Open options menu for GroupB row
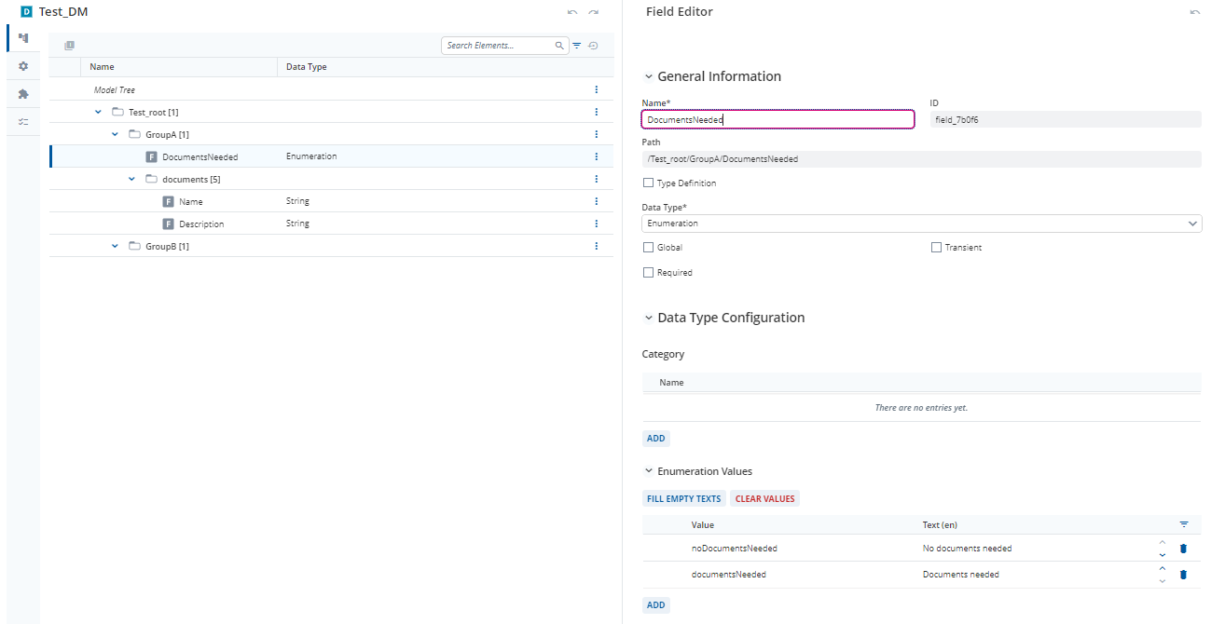This screenshot has width=1211, height=624. 597,246
